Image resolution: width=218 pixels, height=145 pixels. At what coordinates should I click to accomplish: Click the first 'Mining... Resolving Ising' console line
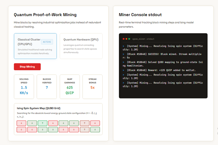pyautogui.click(x=163, y=48)
